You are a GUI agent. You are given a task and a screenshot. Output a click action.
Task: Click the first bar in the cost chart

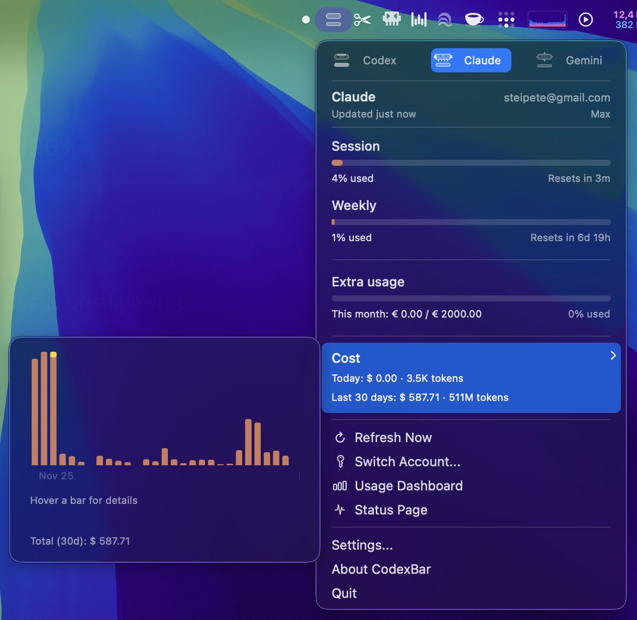[35, 412]
